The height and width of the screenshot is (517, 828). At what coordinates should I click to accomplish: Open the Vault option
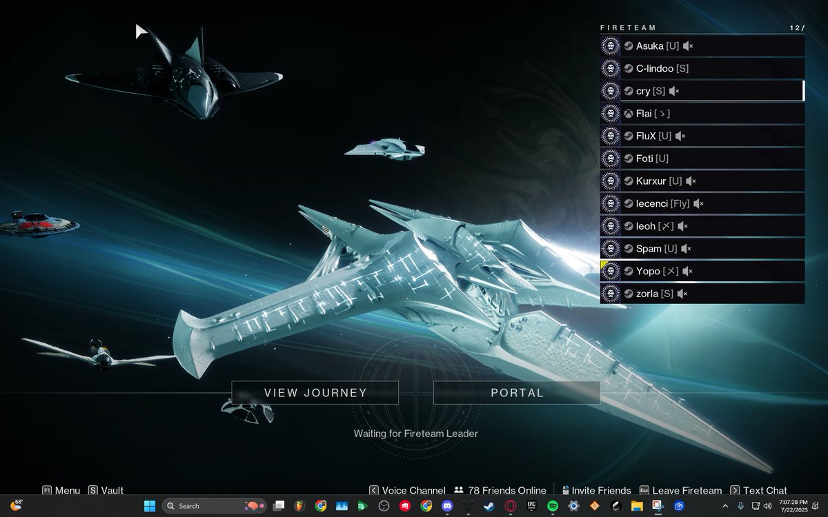coord(106,490)
